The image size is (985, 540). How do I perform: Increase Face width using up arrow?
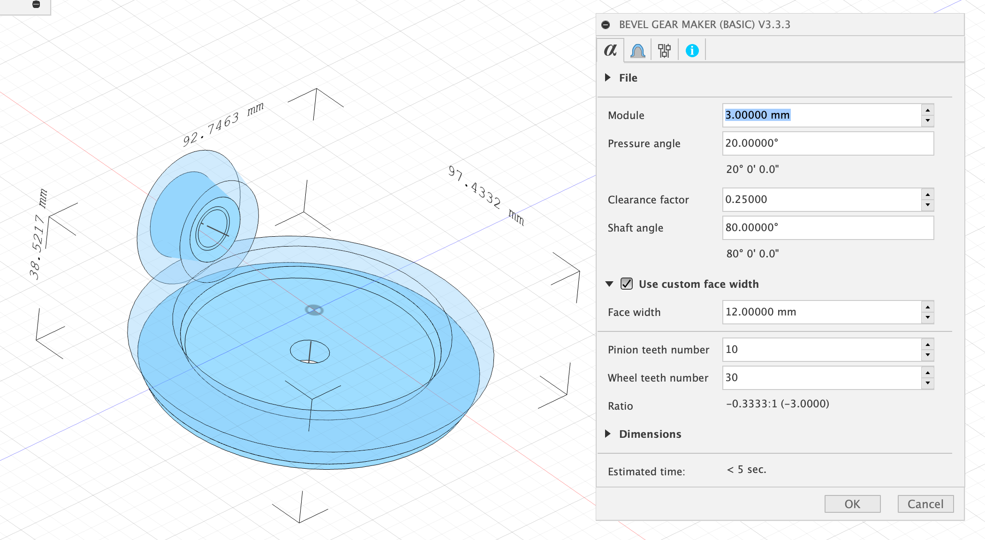click(927, 307)
